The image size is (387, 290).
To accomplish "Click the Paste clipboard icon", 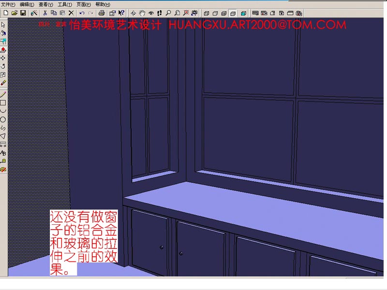I will (x=62, y=13).
